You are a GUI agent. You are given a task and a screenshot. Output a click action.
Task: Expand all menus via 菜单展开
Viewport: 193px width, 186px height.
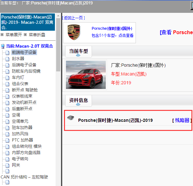[x=14, y=35]
